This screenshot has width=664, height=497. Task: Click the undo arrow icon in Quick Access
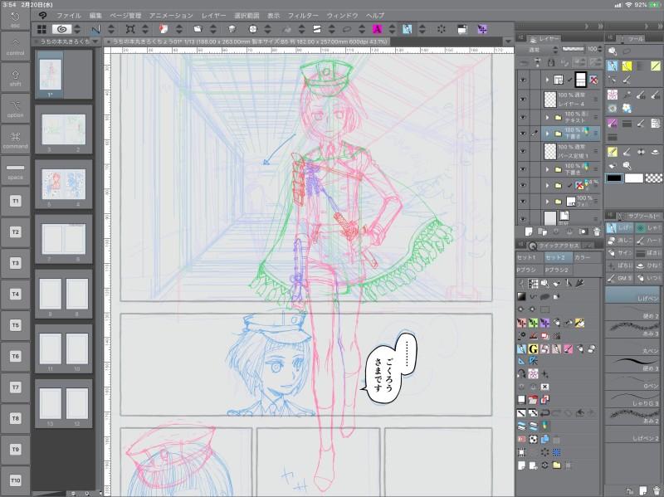click(544, 412)
